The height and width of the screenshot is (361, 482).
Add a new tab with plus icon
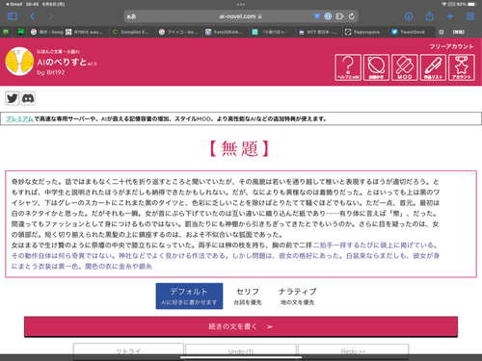450,16
